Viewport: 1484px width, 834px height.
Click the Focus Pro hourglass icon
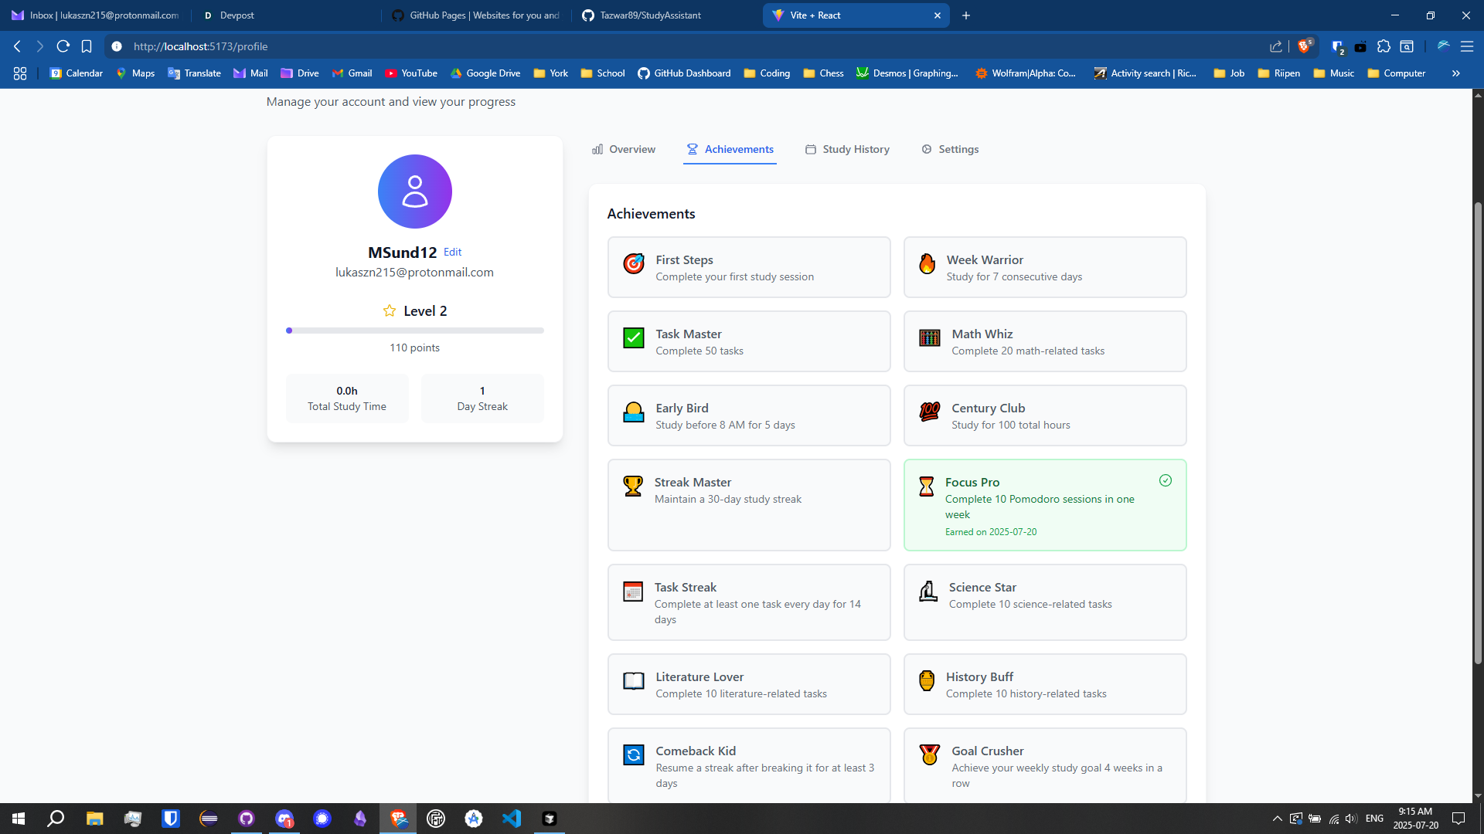[926, 486]
